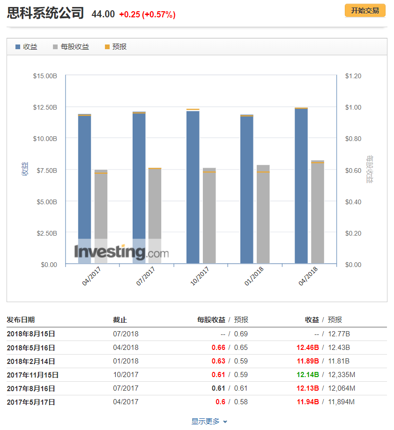Screen dimensions: 394x430
Task: Select the row dated 2017年11月15日
Action: tap(197, 375)
